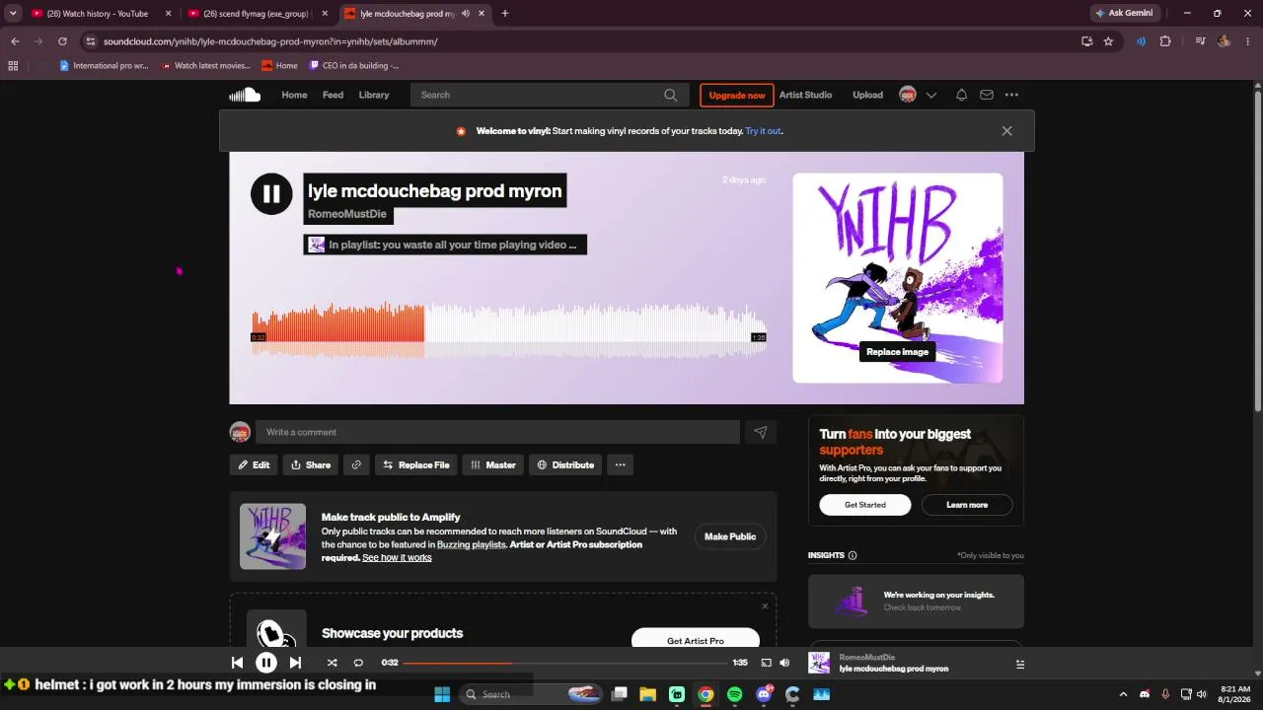Show hidden system tray icons
Viewport: 1263px width, 710px height.
1123,694
